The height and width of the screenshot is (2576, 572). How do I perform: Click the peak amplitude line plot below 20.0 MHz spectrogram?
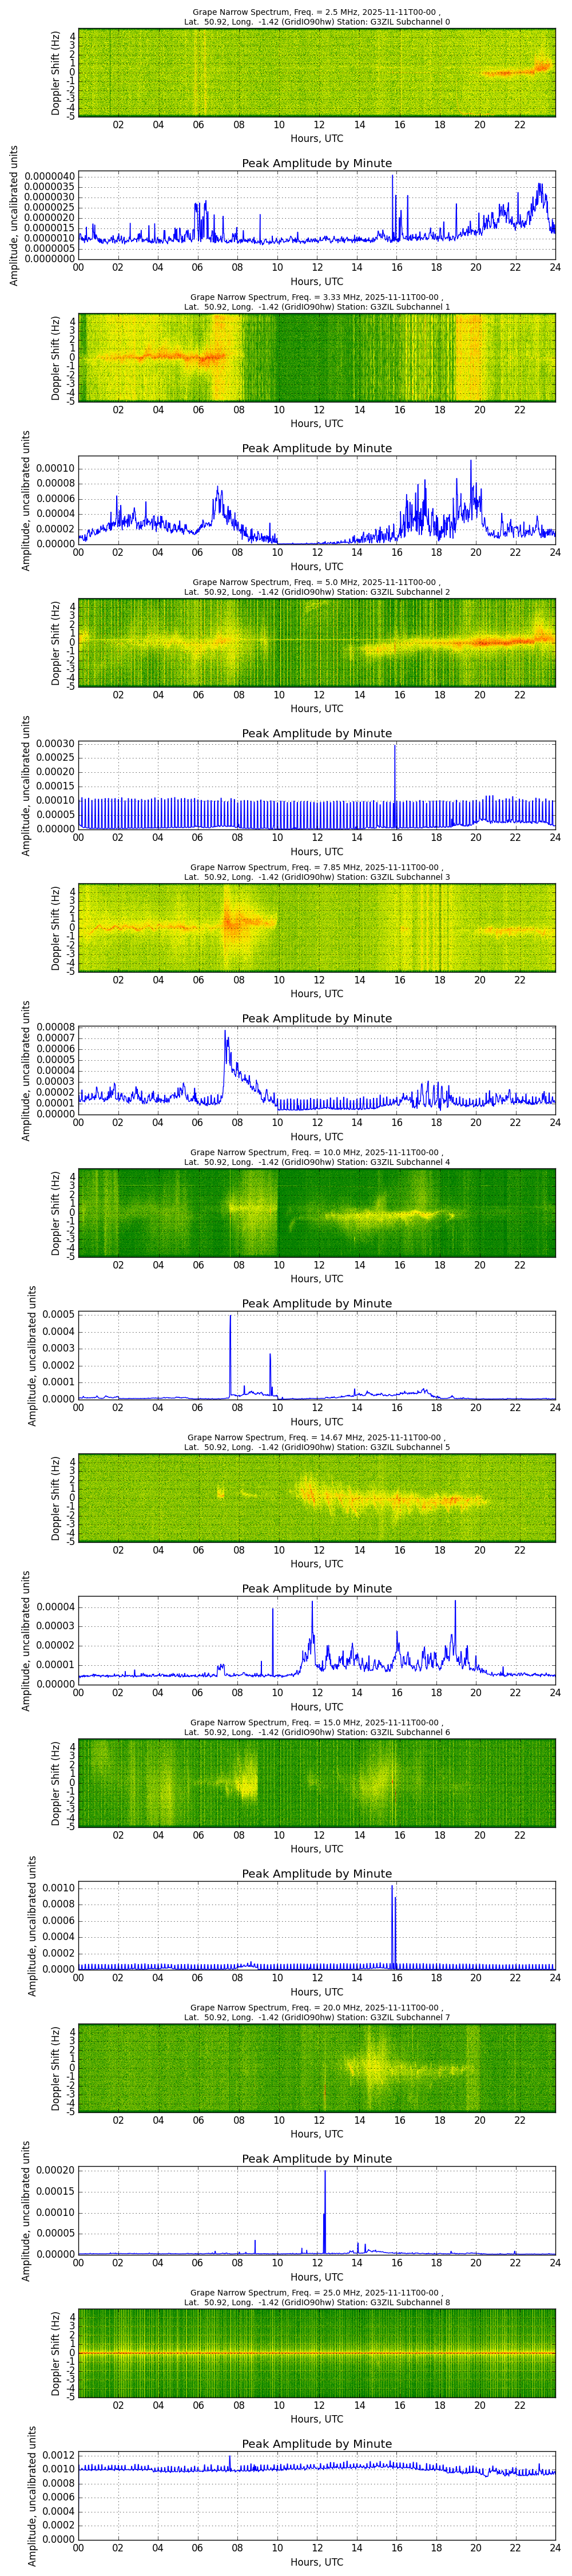click(x=317, y=2210)
